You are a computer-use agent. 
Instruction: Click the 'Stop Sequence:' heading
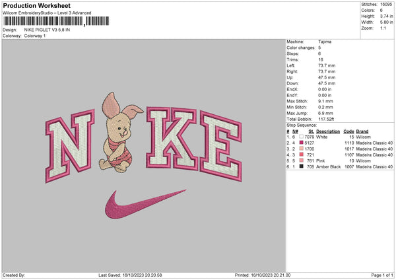coord(302,125)
